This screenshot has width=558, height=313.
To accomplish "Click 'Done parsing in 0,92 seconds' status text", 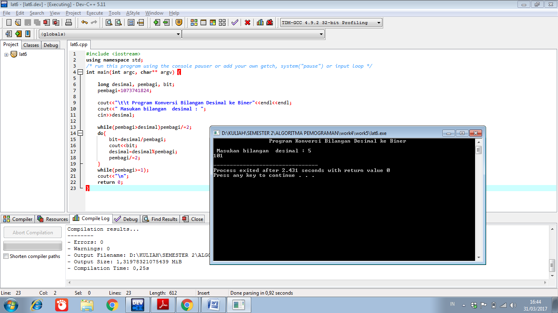I will (261, 293).
